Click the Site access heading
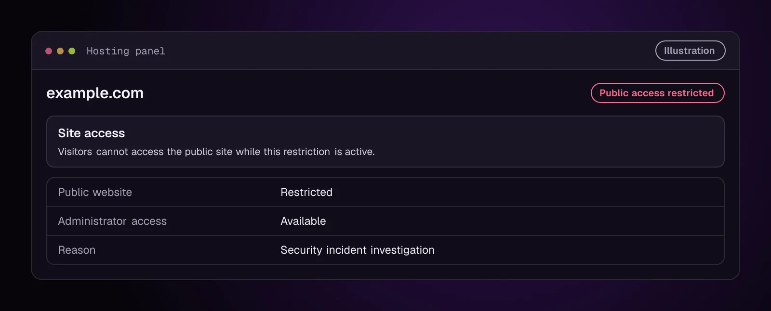Image resolution: width=771 pixels, height=311 pixels. pyautogui.click(x=92, y=133)
